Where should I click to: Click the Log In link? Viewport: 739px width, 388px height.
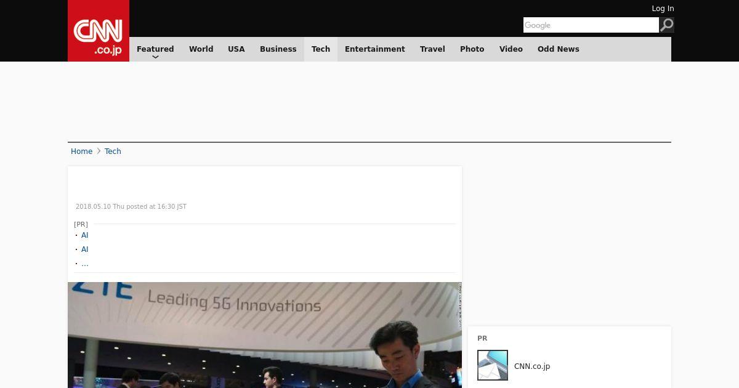663,9
